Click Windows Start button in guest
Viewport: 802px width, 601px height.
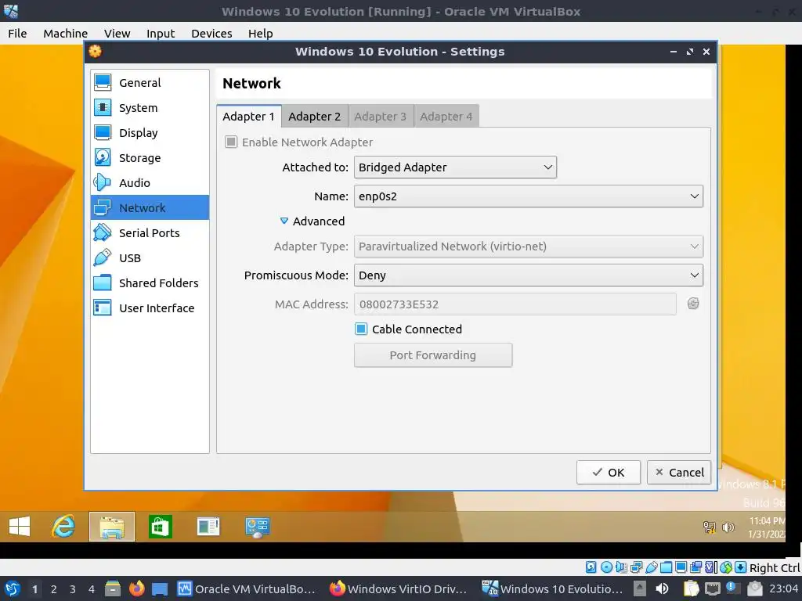click(20, 527)
